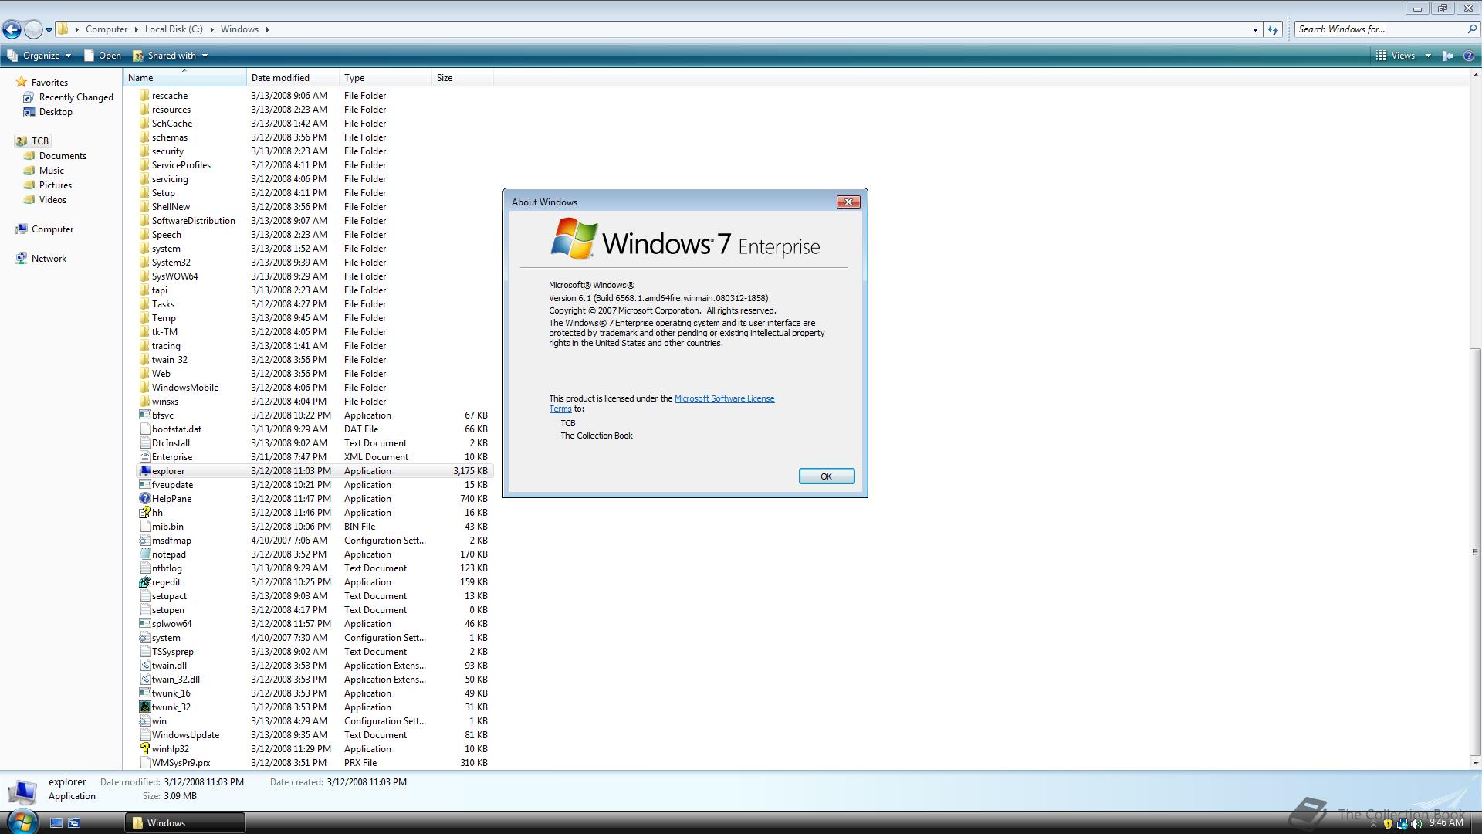Click the scroll up arrow

(1475, 76)
